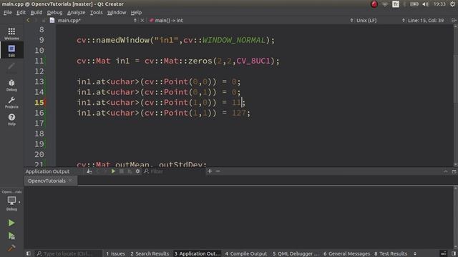Zoom out Application Output text

[x=218, y=171]
